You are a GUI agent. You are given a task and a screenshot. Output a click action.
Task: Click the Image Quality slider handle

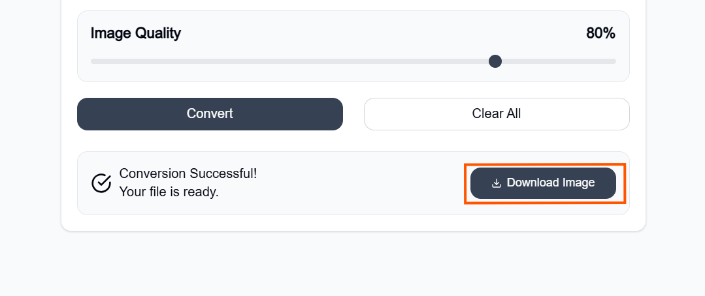495,61
